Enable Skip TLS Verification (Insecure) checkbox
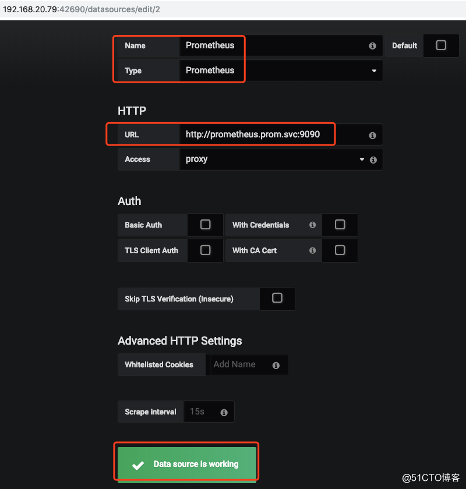Screen dimensions: 466x489 pyautogui.click(x=277, y=298)
